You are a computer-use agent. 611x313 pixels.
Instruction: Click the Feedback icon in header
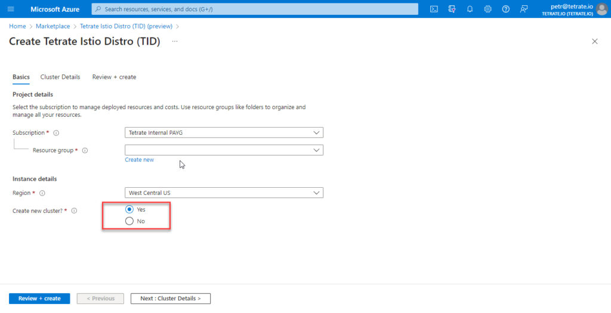point(524,9)
